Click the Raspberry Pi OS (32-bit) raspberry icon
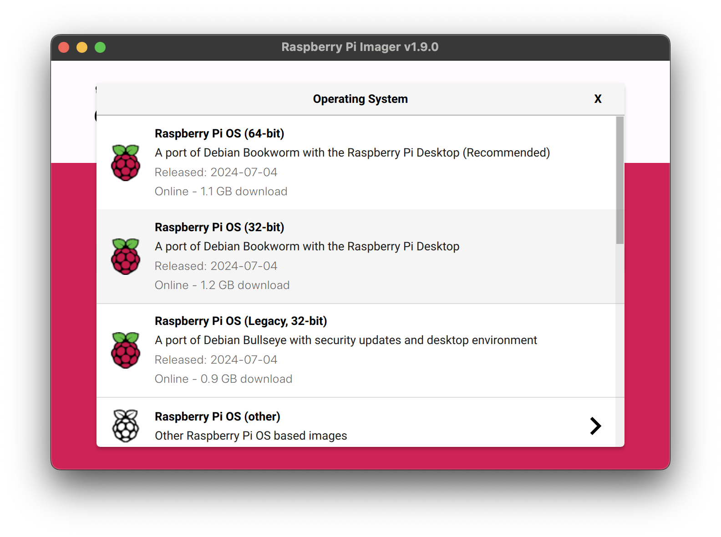This screenshot has width=721, height=537. (x=126, y=256)
